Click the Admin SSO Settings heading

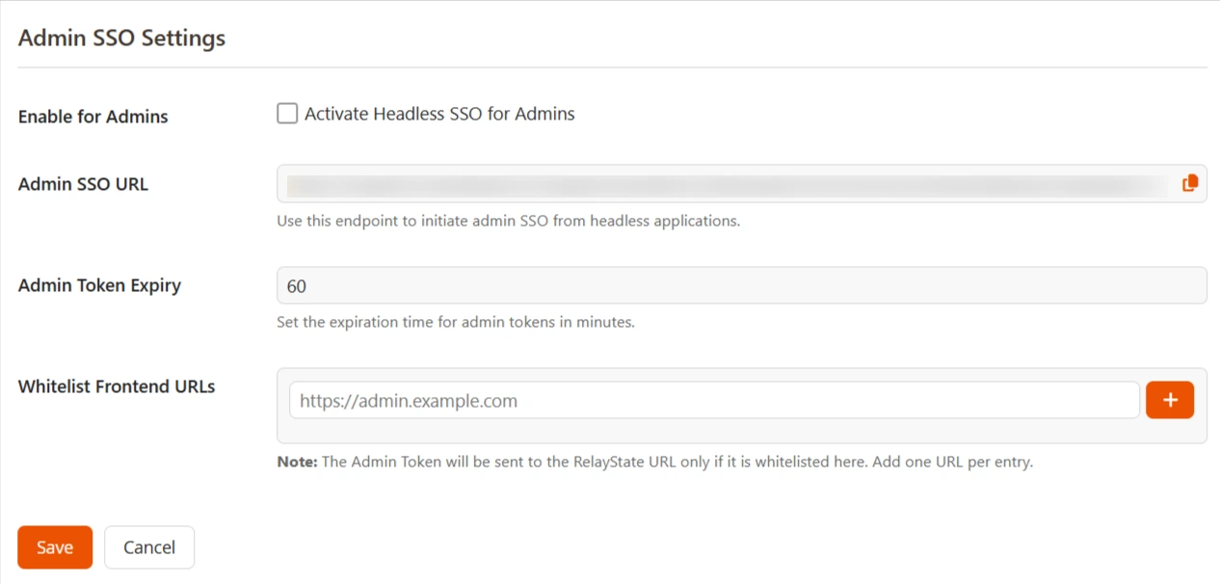(120, 38)
